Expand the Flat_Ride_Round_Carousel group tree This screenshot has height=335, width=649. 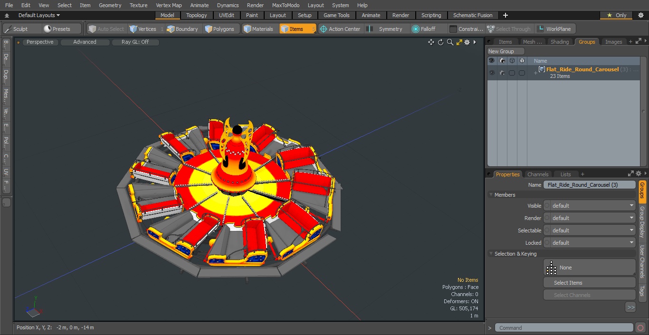tap(535, 73)
